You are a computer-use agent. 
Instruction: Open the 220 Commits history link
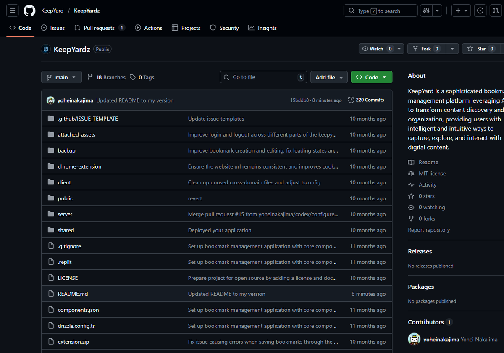point(366,100)
